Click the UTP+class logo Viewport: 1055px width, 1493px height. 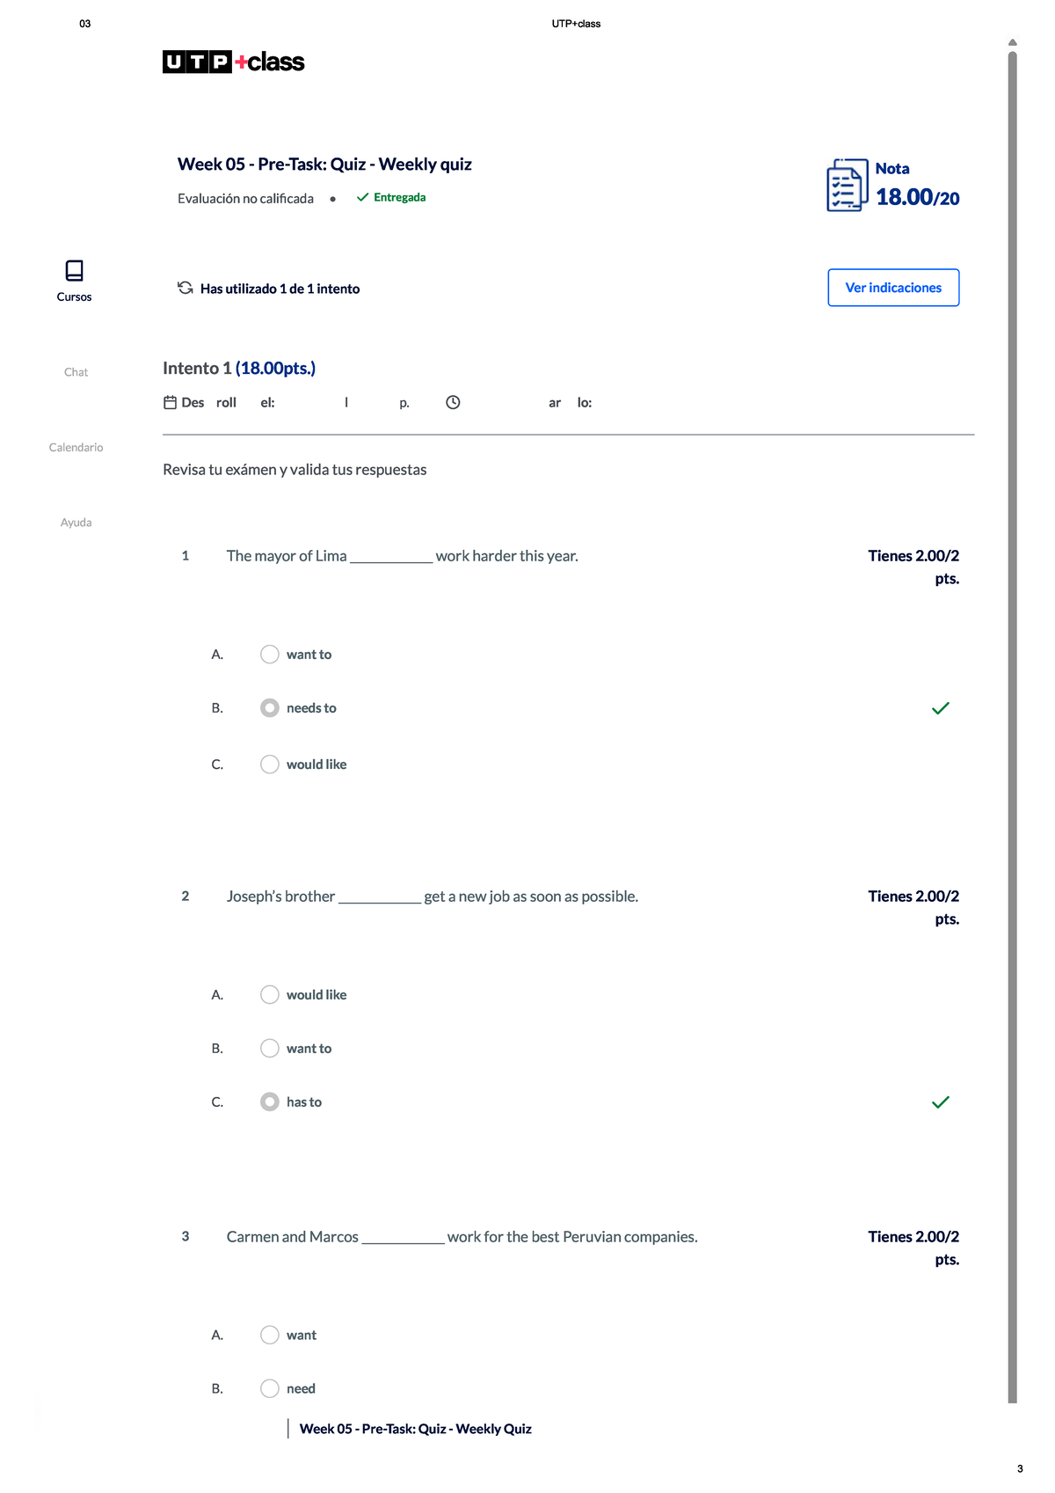point(233,62)
